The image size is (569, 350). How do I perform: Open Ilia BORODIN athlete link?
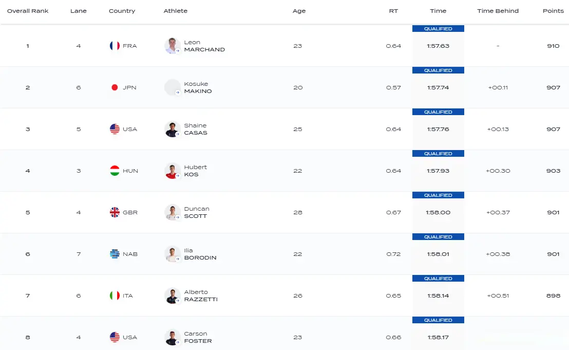(x=200, y=254)
